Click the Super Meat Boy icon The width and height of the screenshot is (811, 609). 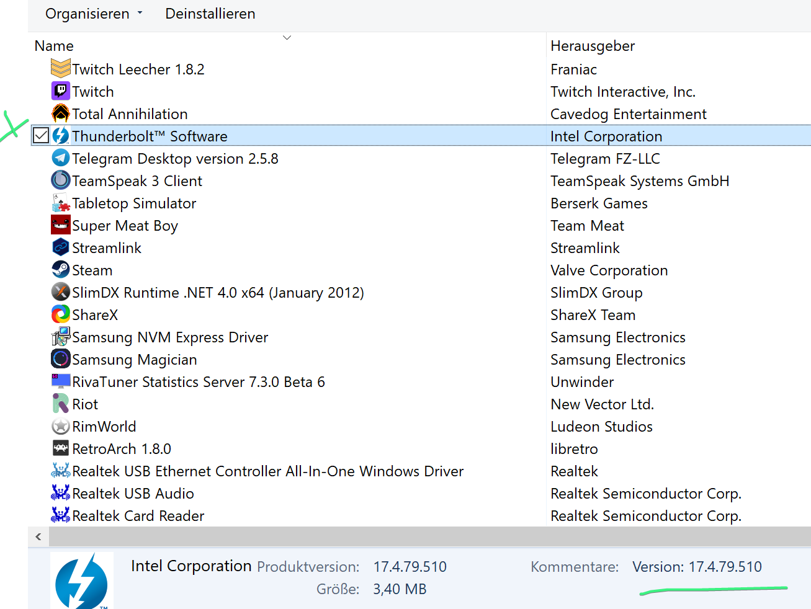[x=60, y=225]
